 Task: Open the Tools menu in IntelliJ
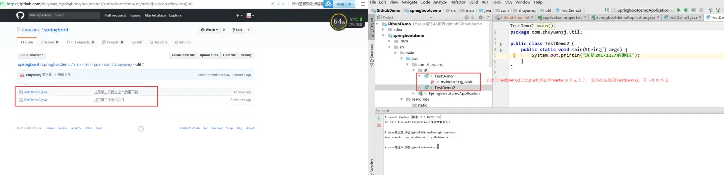coord(497,2)
